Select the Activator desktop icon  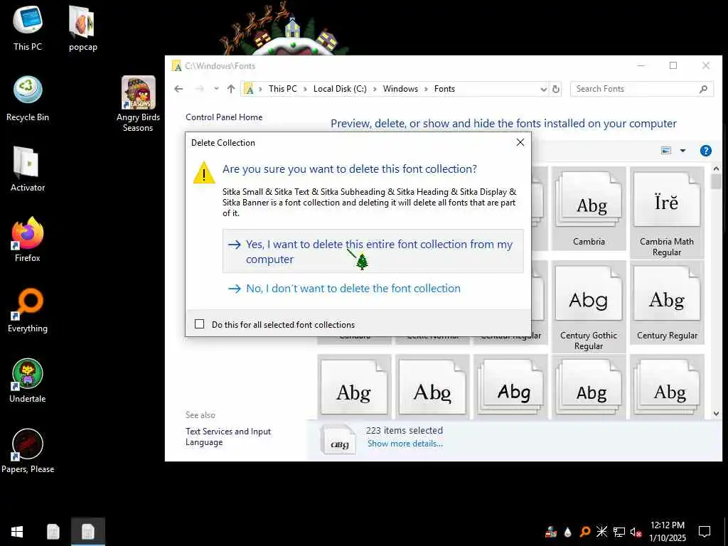pyautogui.click(x=28, y=169)
